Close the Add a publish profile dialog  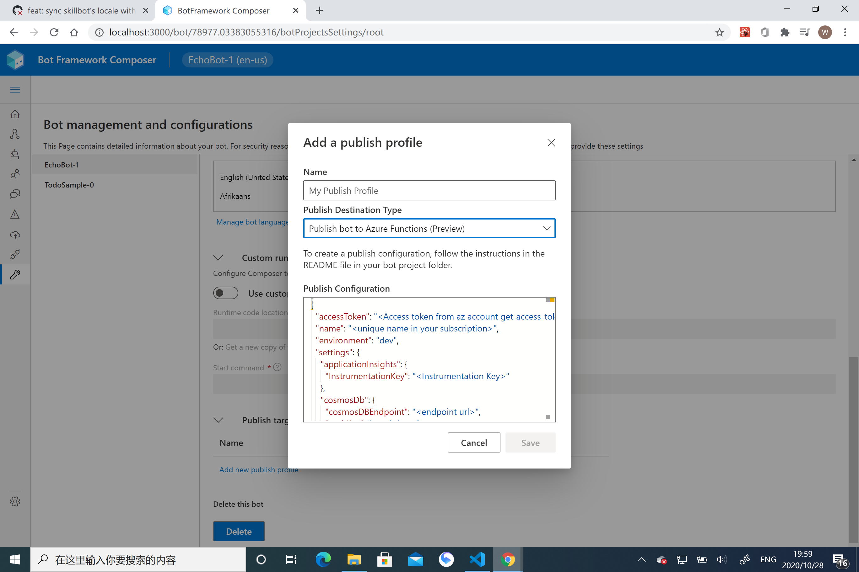(551, 143)
